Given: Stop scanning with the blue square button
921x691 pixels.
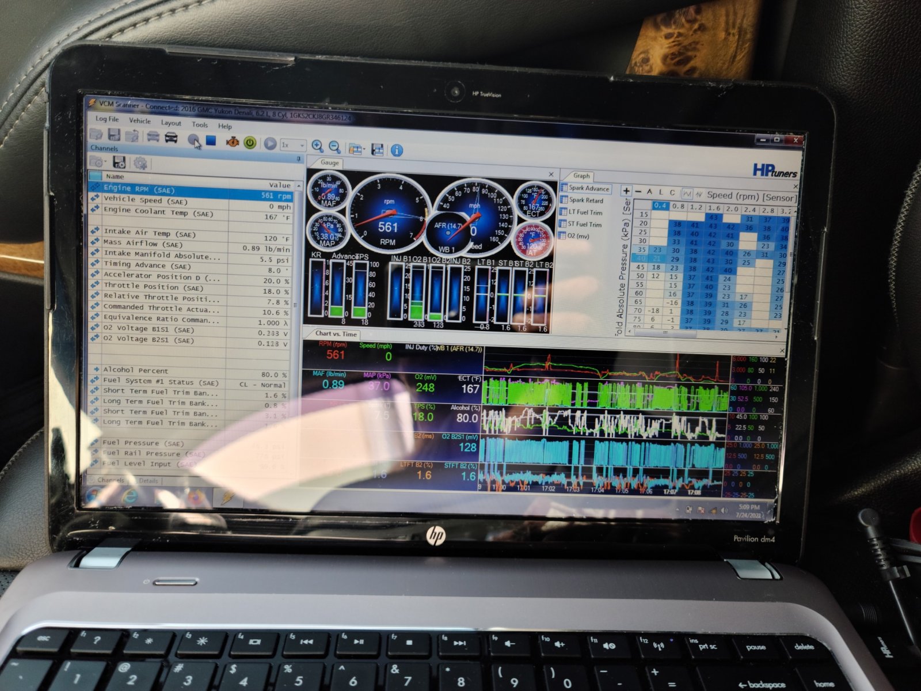Looking at the screenshot, I should (x=211, y=140).
